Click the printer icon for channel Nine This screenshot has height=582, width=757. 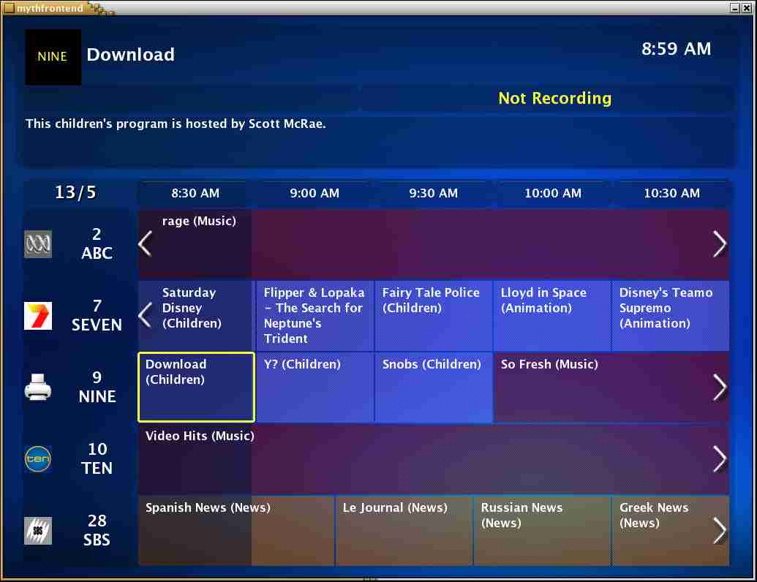point(38,388)
